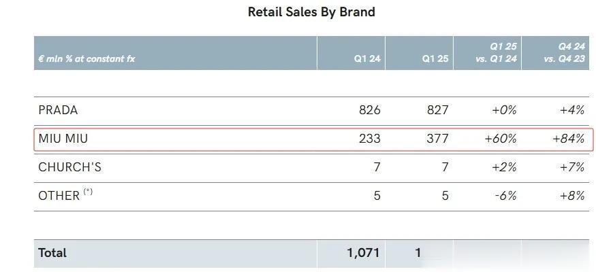
Task: Select Prada Q1 24 value 826
Action: (x=369, y=110)
